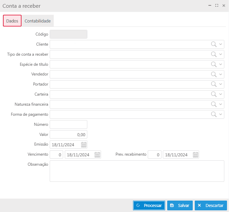Click the Portador lookup magnifier icon
229x212 pixels.
tap(214, 84)
